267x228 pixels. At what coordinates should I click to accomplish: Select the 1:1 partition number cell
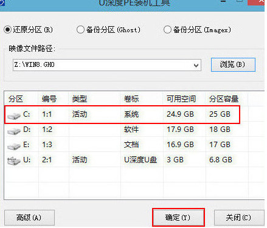47,114
